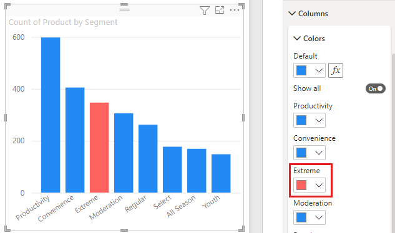The image size is (395, 233).
Task: Click the format pane vertical scrollbar
Action: [393, 143]
